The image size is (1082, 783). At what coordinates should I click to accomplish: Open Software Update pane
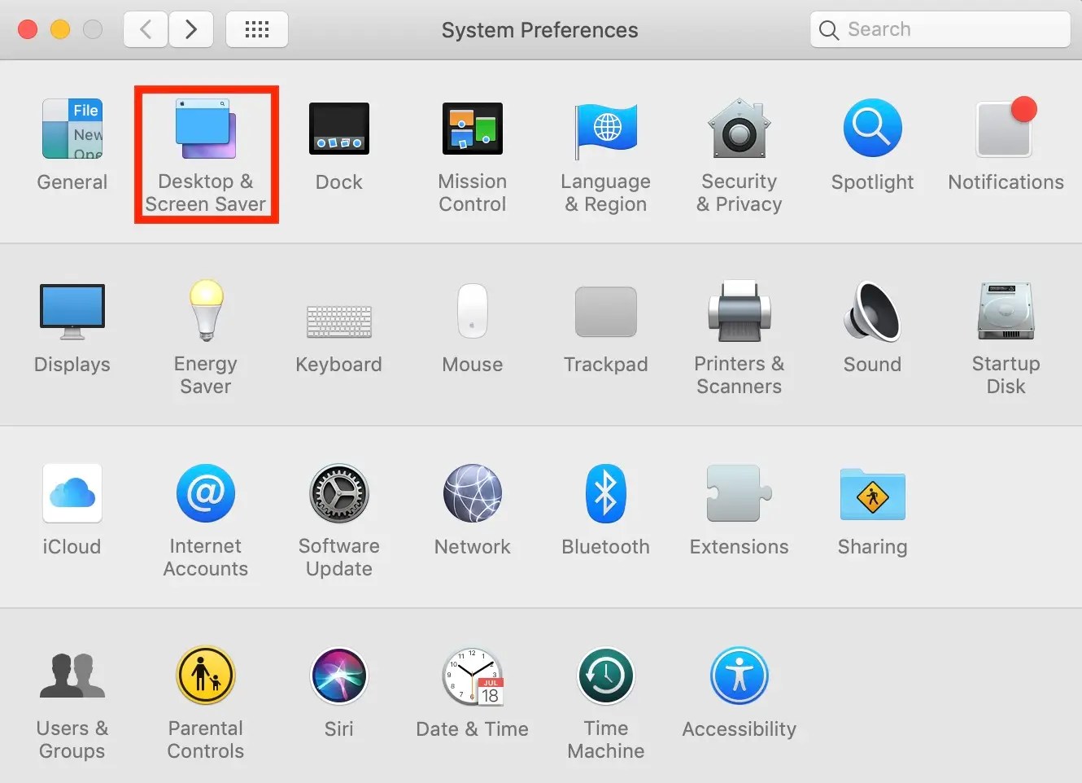pyautogui.click(x=338, y=494)
